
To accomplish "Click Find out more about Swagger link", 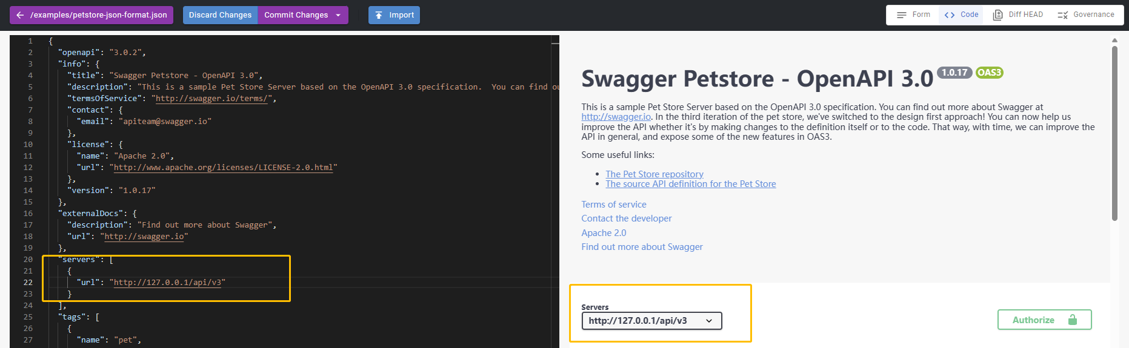I will click(x=642, y=247).
